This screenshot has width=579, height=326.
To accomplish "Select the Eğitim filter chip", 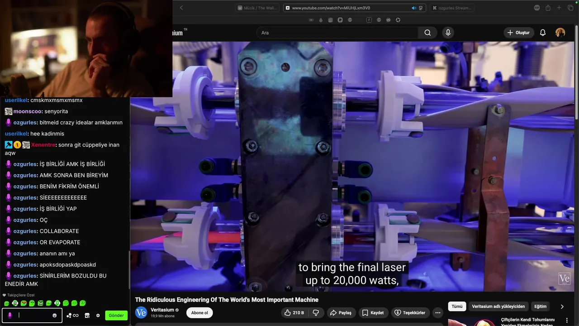I will (540, 307).
